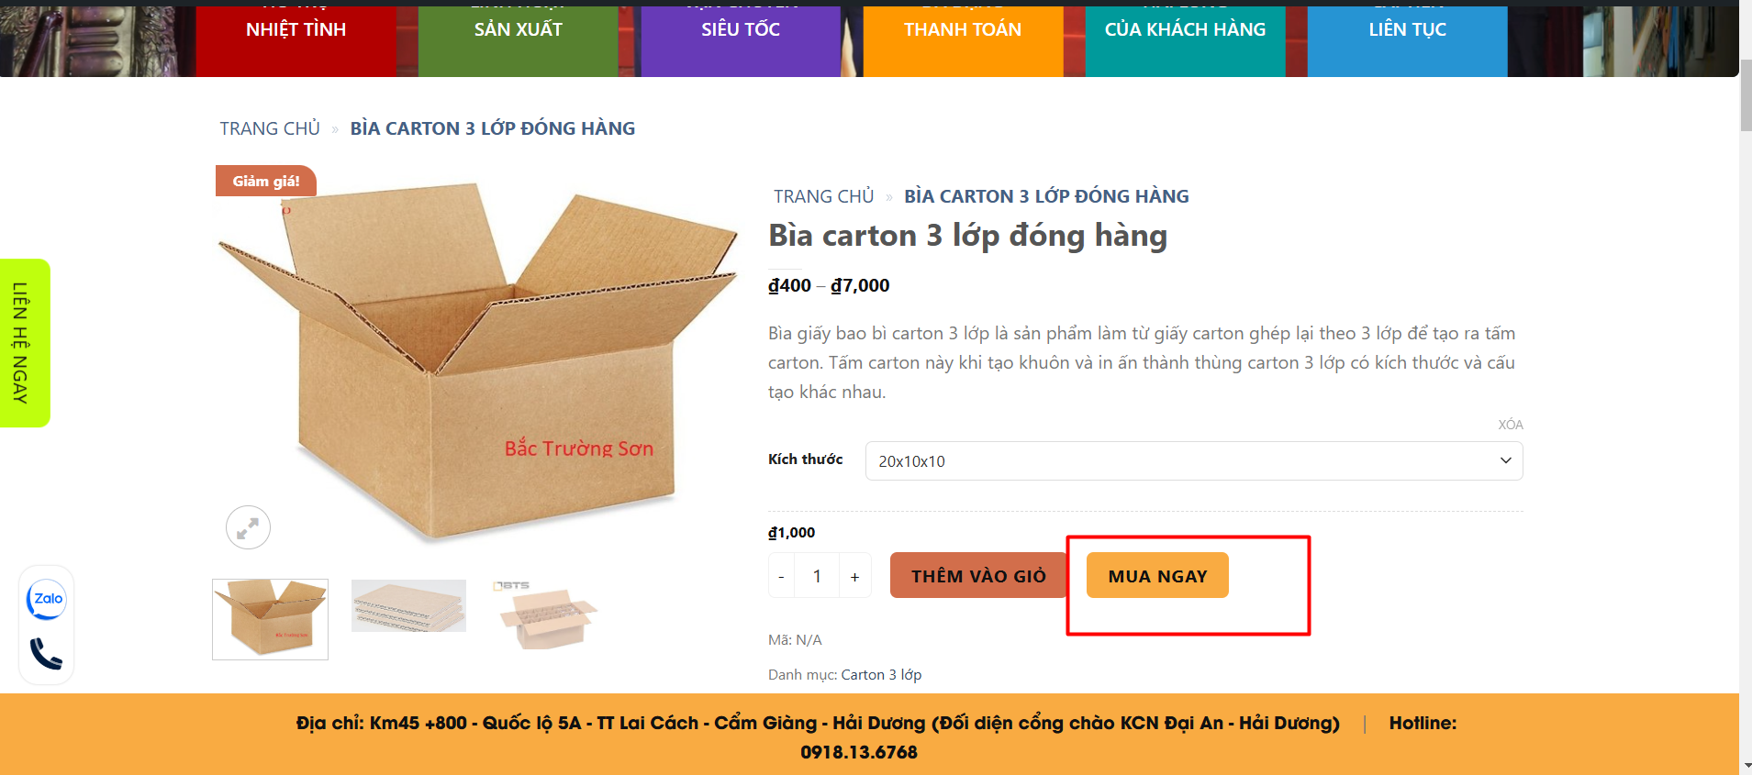The image size is (1752, 775).
Task: Select the first cardboard box thumbnail
Action: [270, 619]
